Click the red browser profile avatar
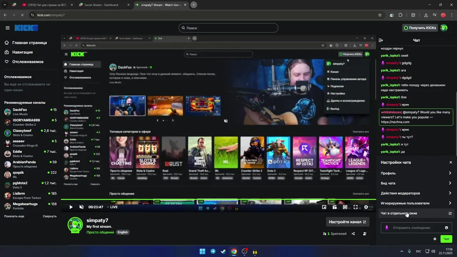Image resolution: width=457 pixels, height=257 pixels. (x=443, y=15)
